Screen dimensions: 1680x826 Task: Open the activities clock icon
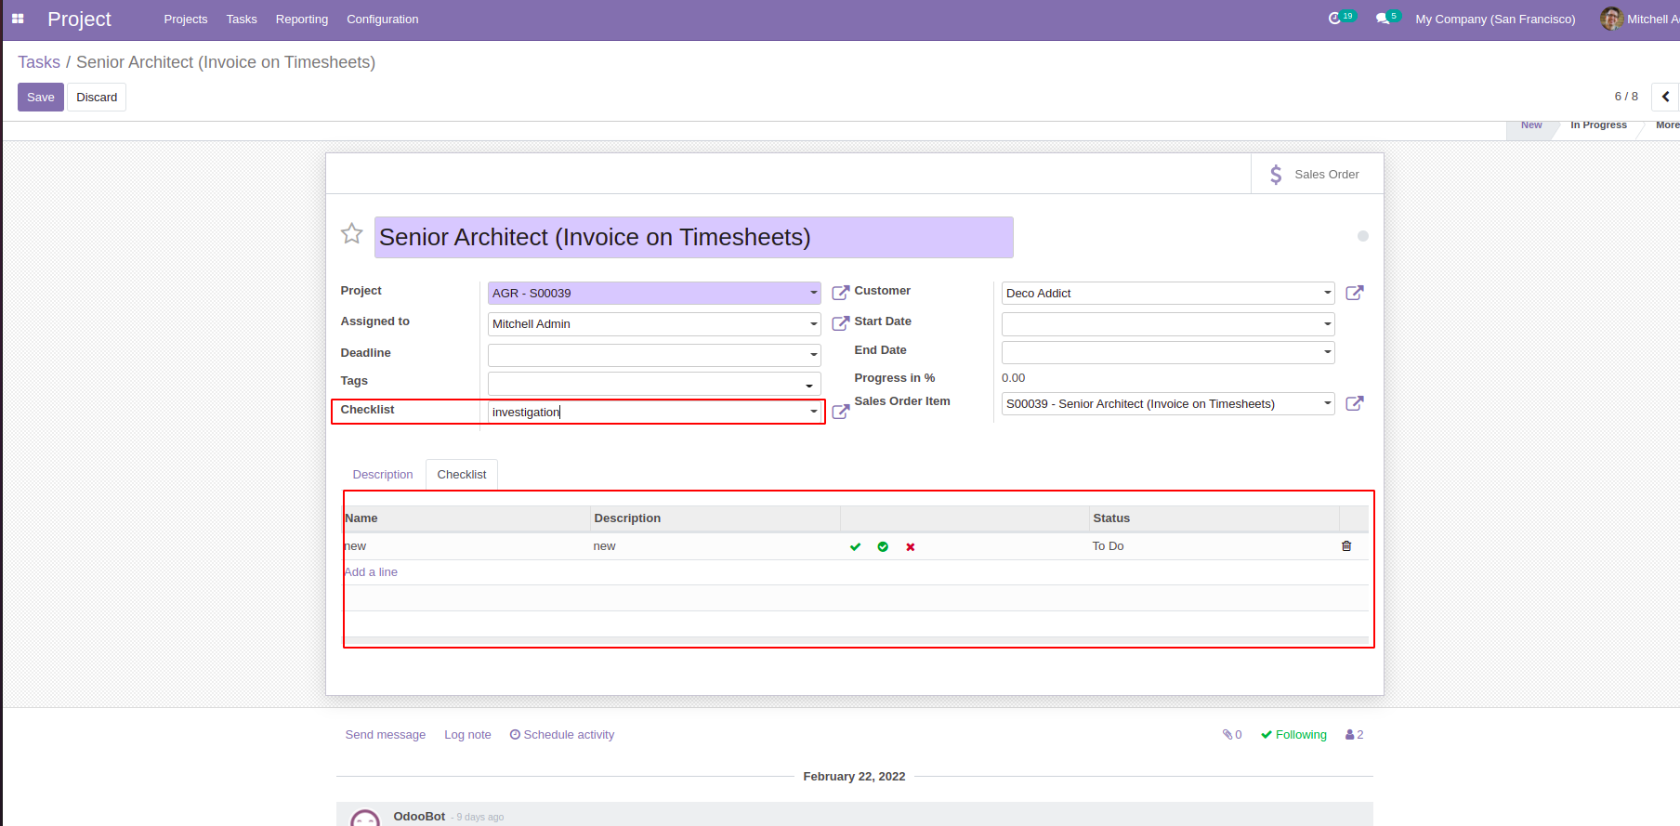[x=1334, y=19]
